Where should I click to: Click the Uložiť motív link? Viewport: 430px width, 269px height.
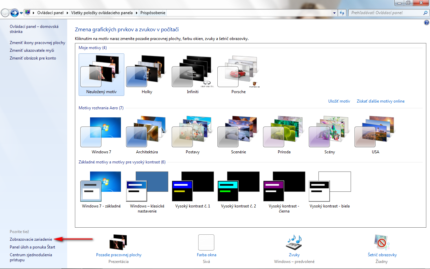[x=339, y=101]
